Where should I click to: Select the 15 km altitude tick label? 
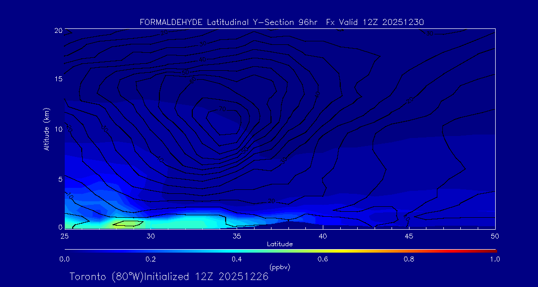coord(58,80)
